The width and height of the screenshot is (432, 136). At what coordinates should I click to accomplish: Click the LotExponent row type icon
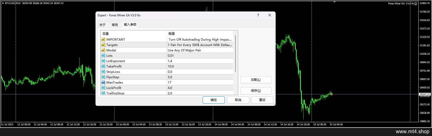click(103, 61)
